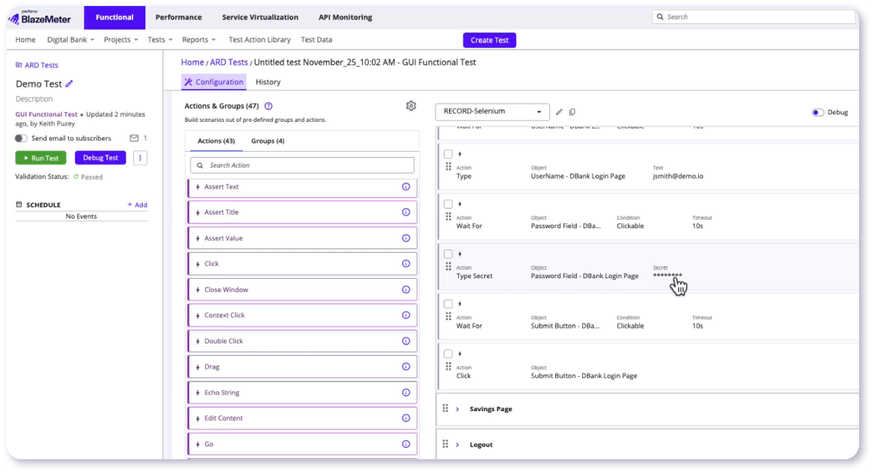The width and height of the screenshot is (892, 474).
Task: Edit the RECORD-Selenium scenario name with pencil icon
Action: tap(559, 111)
